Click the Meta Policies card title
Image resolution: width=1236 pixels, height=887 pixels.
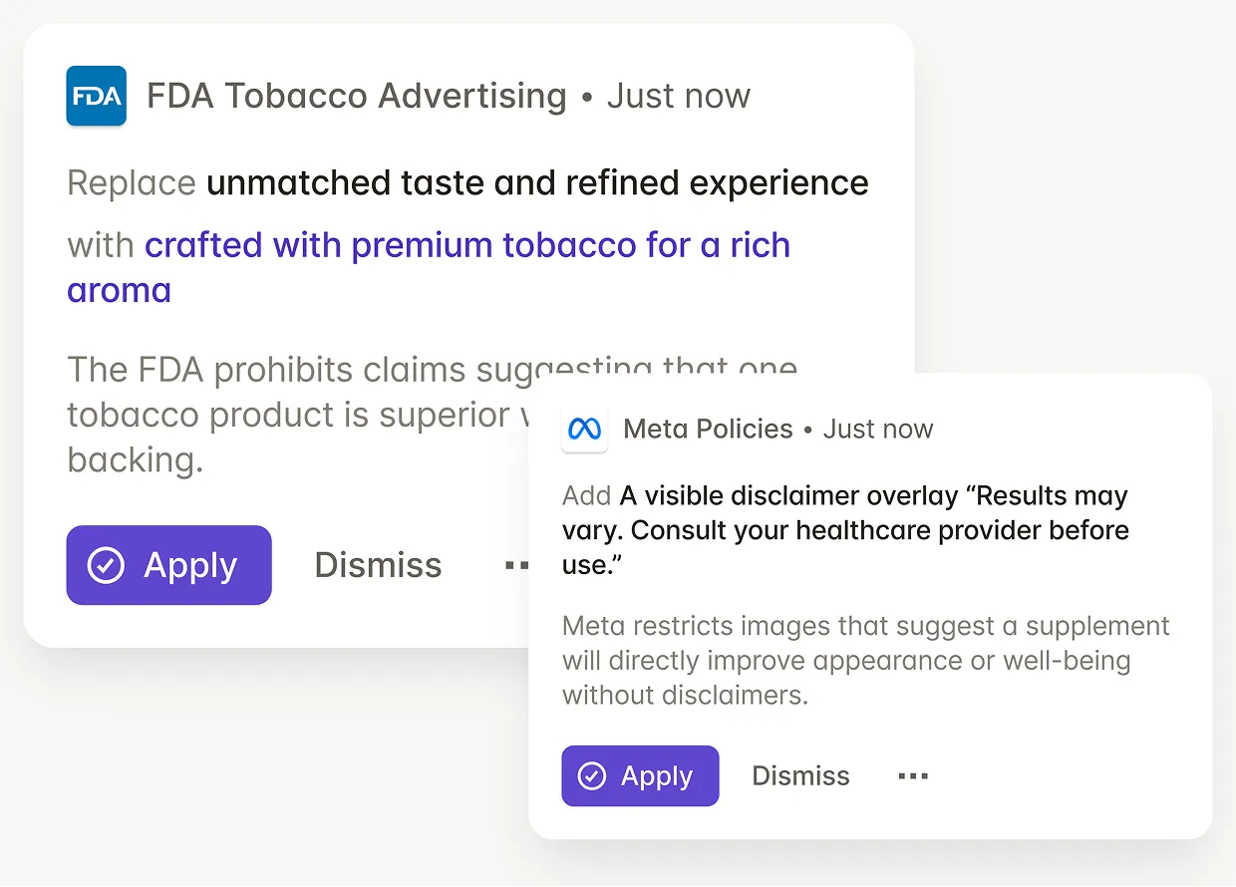[x=708, y=429]
